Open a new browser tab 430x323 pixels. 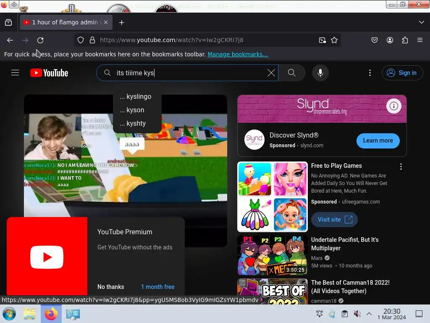coord(121,23)
